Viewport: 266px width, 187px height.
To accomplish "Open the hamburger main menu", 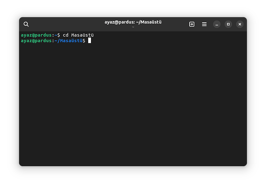I will (204, 24).
